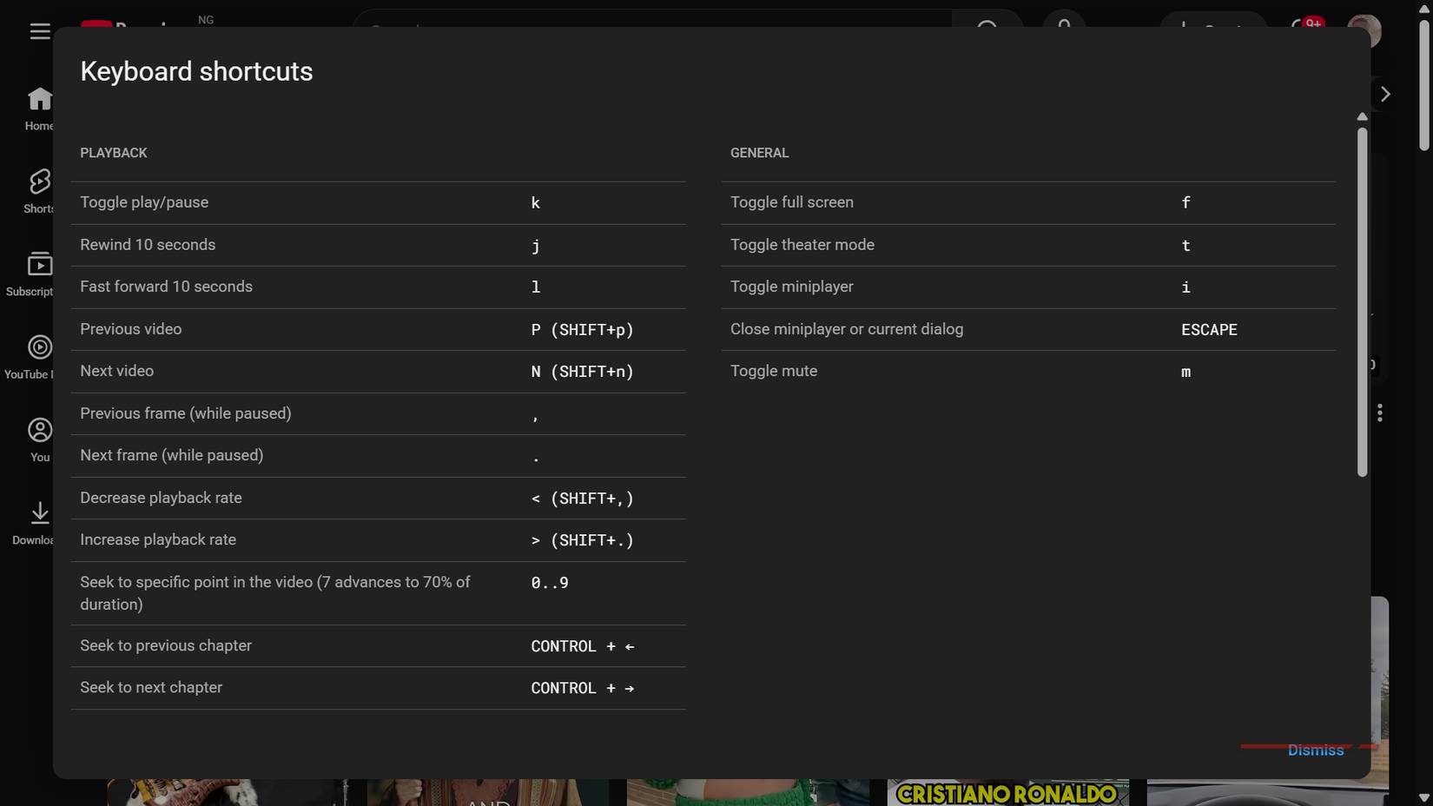This screenshot has width=1433, height=806.
Task: Click the 'P (SHIFT+p)' shortcut key
Action: [582, 330]
